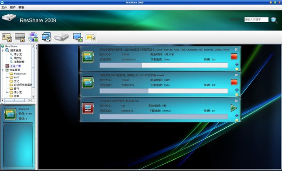282x171 pixels.
Task: Click the user lock toolbar icon
Action: (7, 37)
